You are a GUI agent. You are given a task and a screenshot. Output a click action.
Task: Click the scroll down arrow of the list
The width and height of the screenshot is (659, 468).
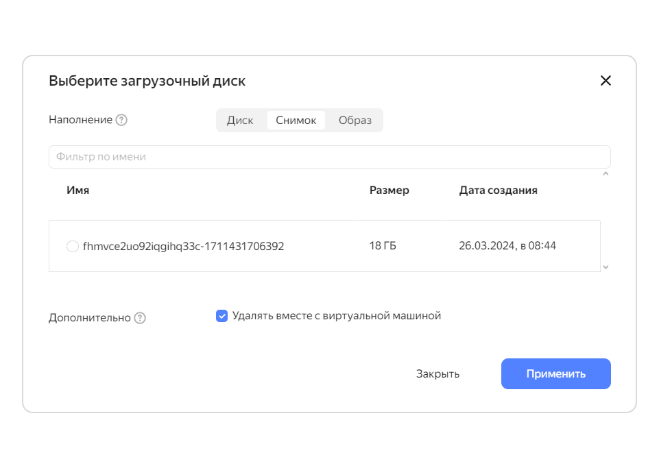coord(606,267)
